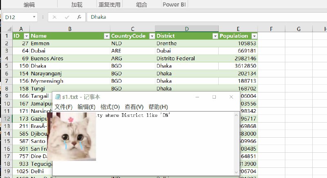
Task: Click population cell 3612850
Action: 238,66
